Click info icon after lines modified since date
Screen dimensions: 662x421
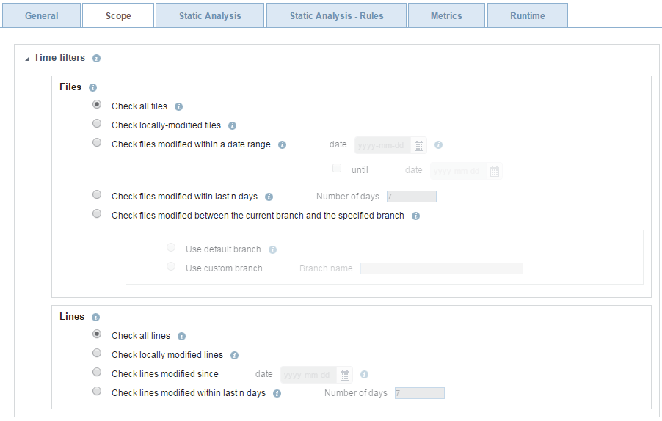[x=364, y=375]
